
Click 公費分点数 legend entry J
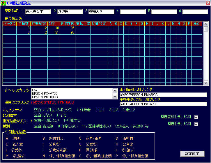click(58, 150)
